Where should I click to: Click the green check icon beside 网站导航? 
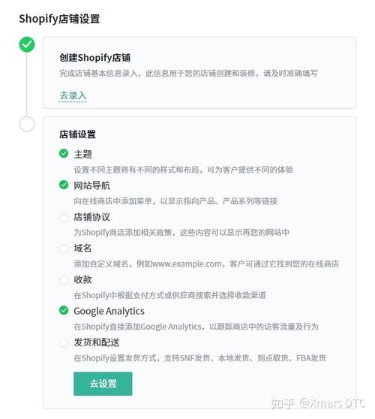(64, 185)
